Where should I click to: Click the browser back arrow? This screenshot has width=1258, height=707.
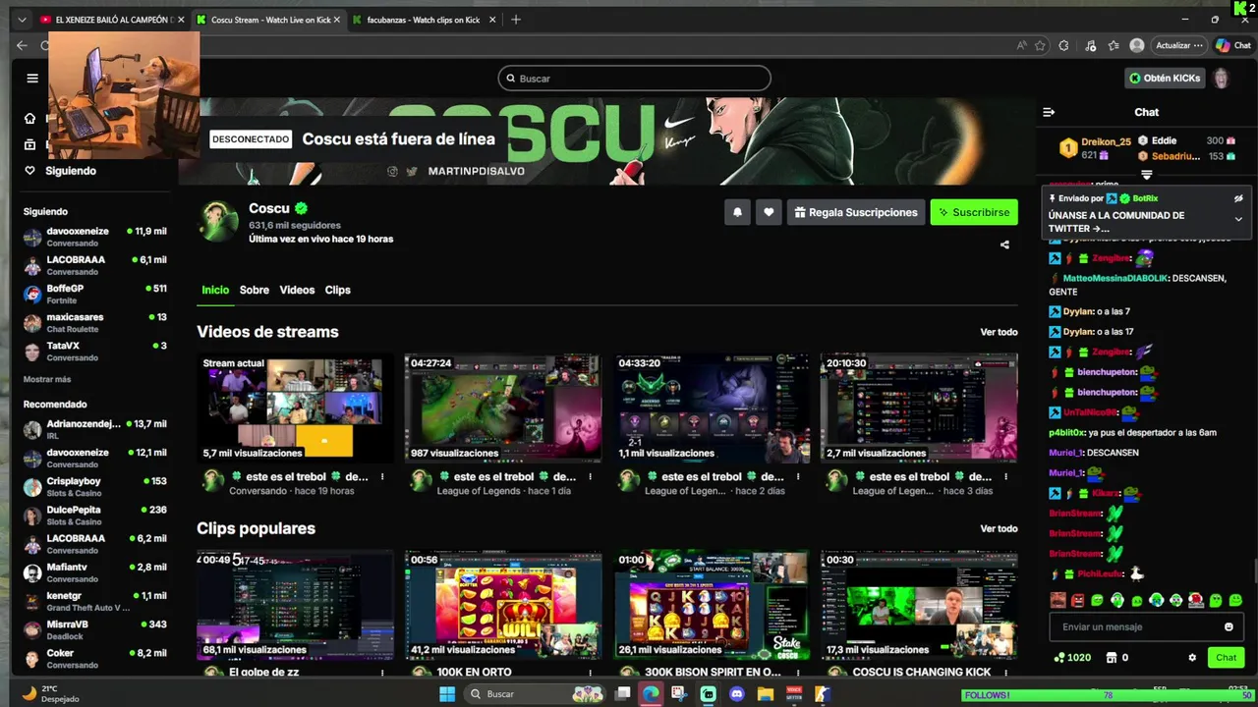pyautogui.click(x=22, y=45)
